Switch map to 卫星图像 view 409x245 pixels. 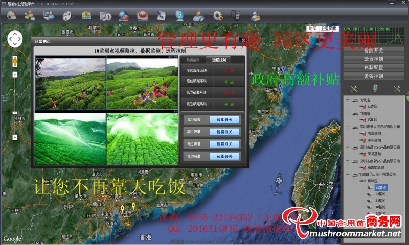(328, 28)
